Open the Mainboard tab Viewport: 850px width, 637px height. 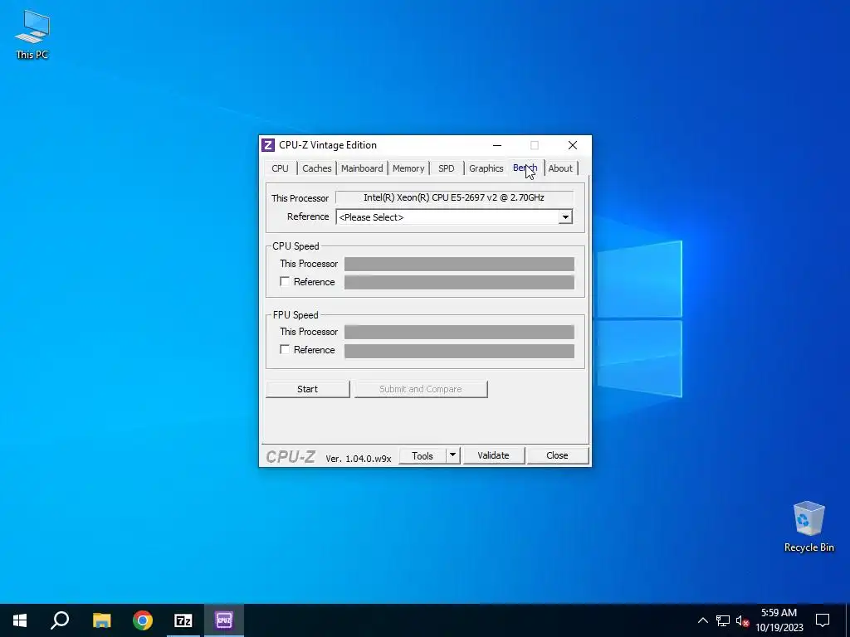click(362, 168)
